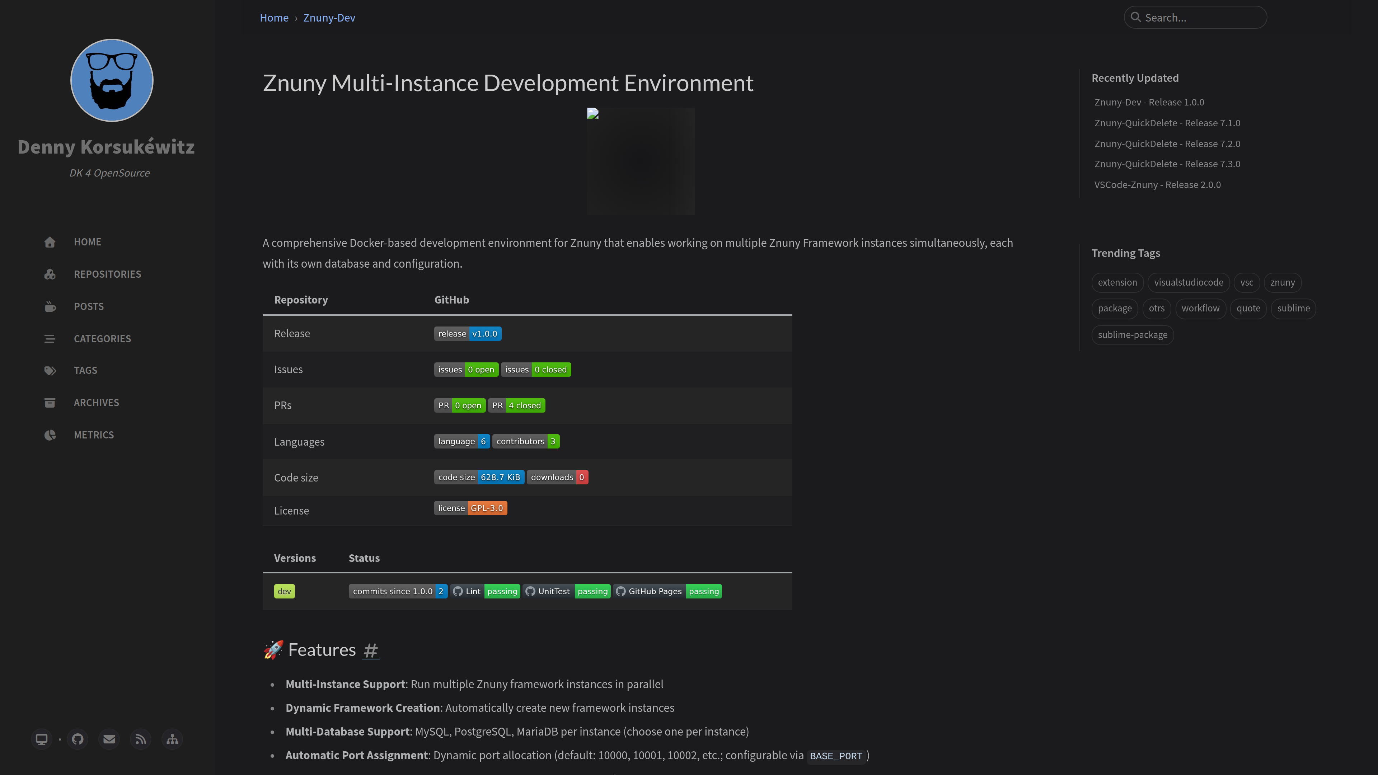The width and height of the screenshot is (1378, 775).
Task: Open the TAGS navigation item
Action: pyautogui.click(x=86, y=370)
